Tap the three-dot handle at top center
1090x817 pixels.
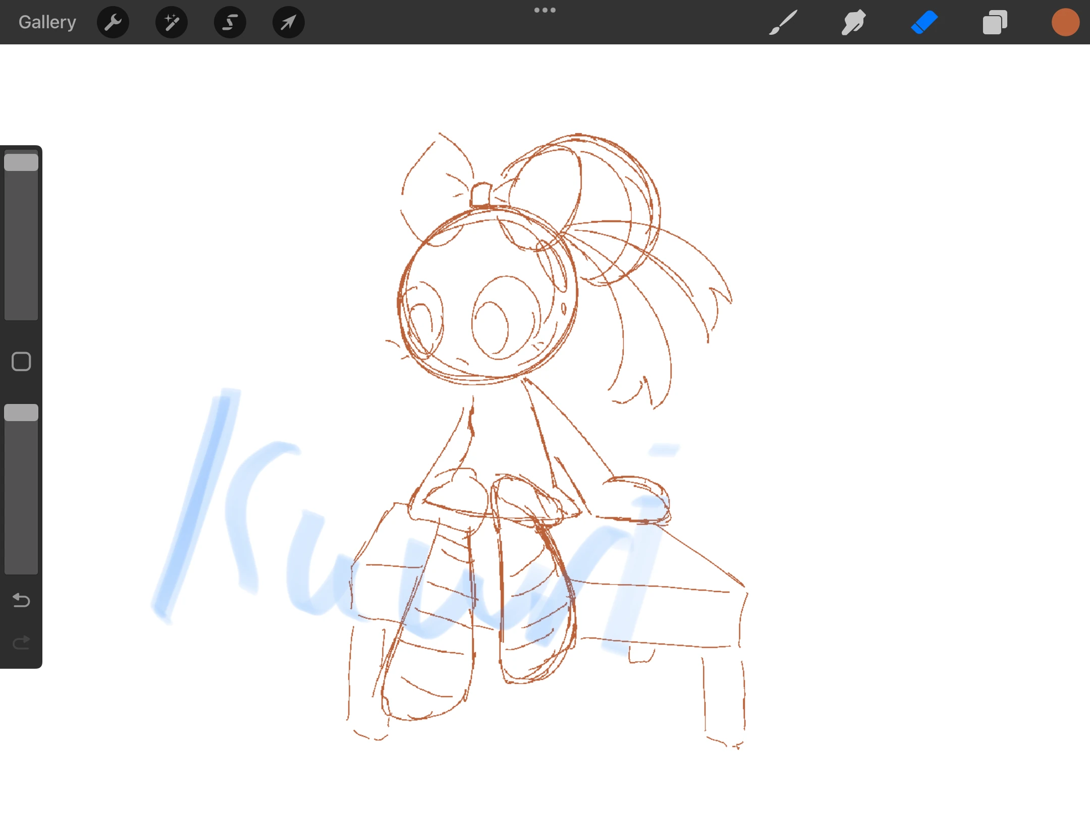tap(545, 9)
